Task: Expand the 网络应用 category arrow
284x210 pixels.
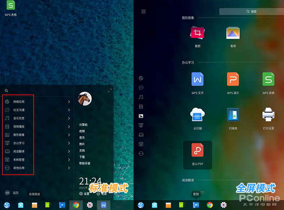Action: (69, 102)
